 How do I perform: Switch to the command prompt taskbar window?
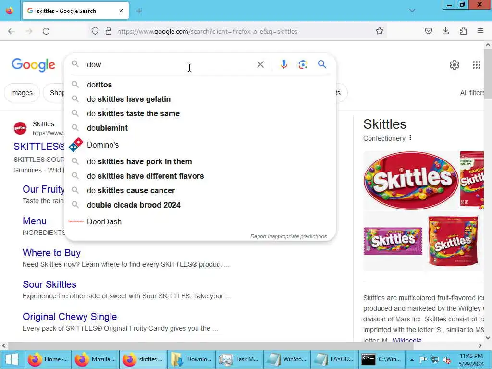381,359
